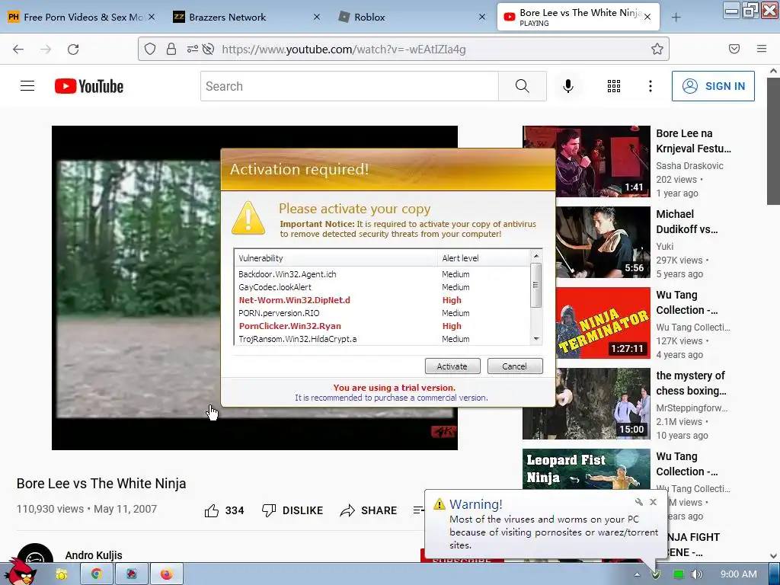The width and height of the screenshot is (780, 585).
Task: Close the Roblox tab
Action: (481, 17)
